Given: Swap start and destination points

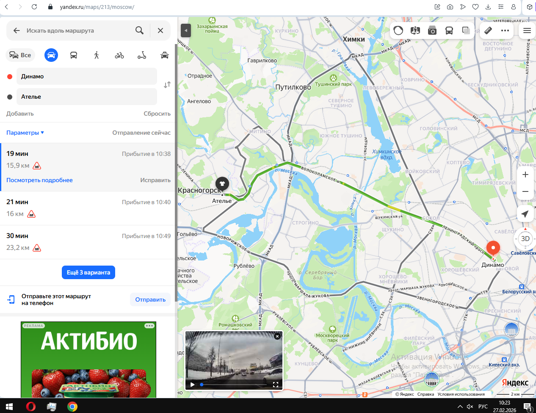Looking at the screenshot, I should click(167, 85).
